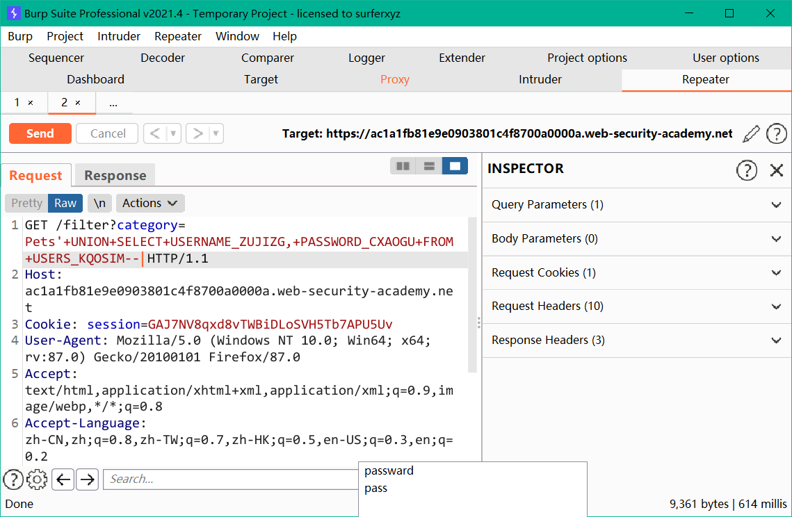Show the Response pane tab
This screenshot has width=792, height=517.
pyautogui.click(x=115, y=176)
